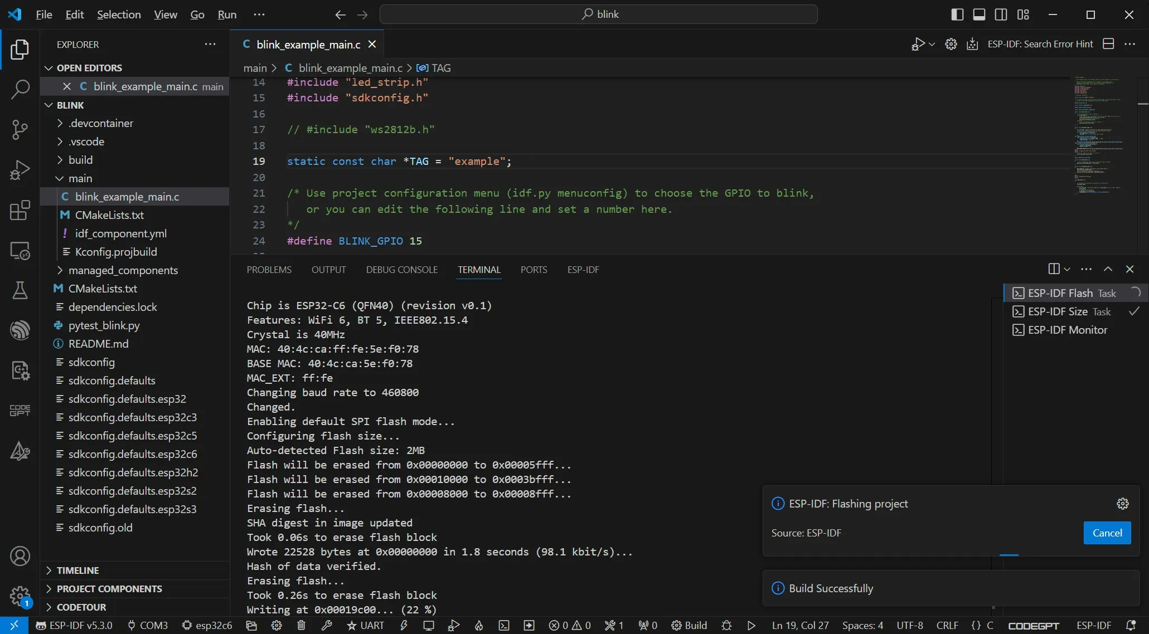Viewport: 1149px width, 634px height.
Task: Open the ESP-IDF Espressif sidebar icon
Action: pyautogui.click(x=20, y=330)
